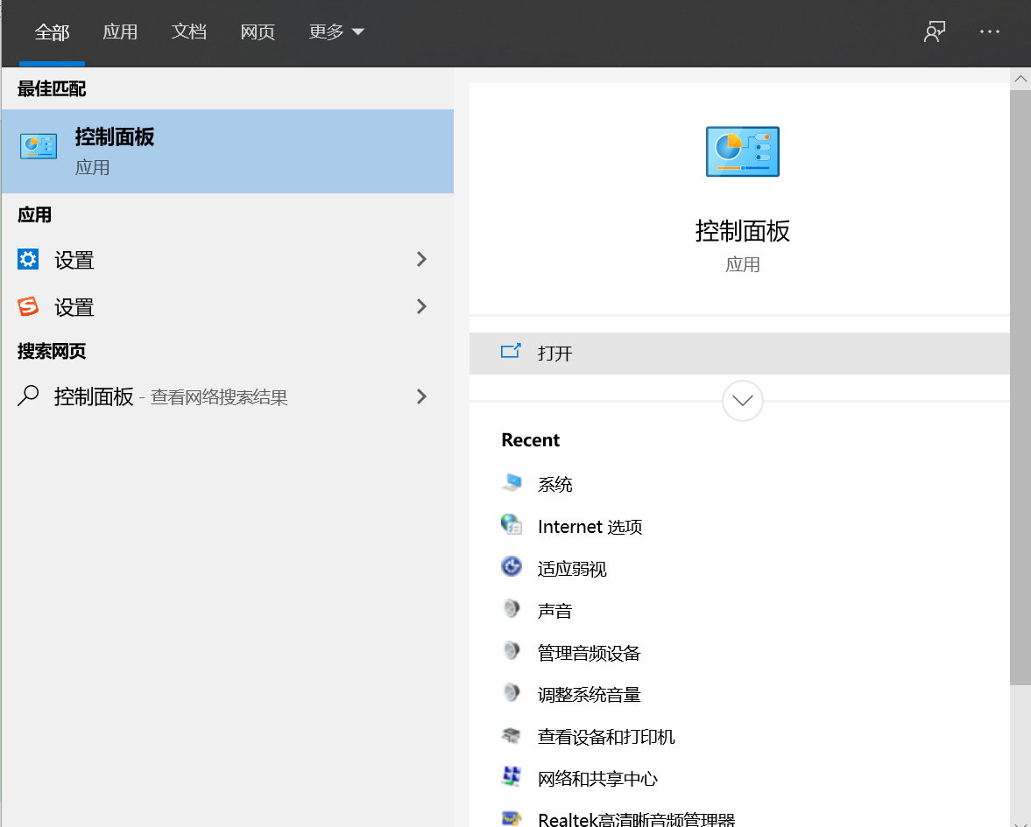Switch to the 文档 tab
The height and width of the screenshot is (827, 1031).
point(189,32)
